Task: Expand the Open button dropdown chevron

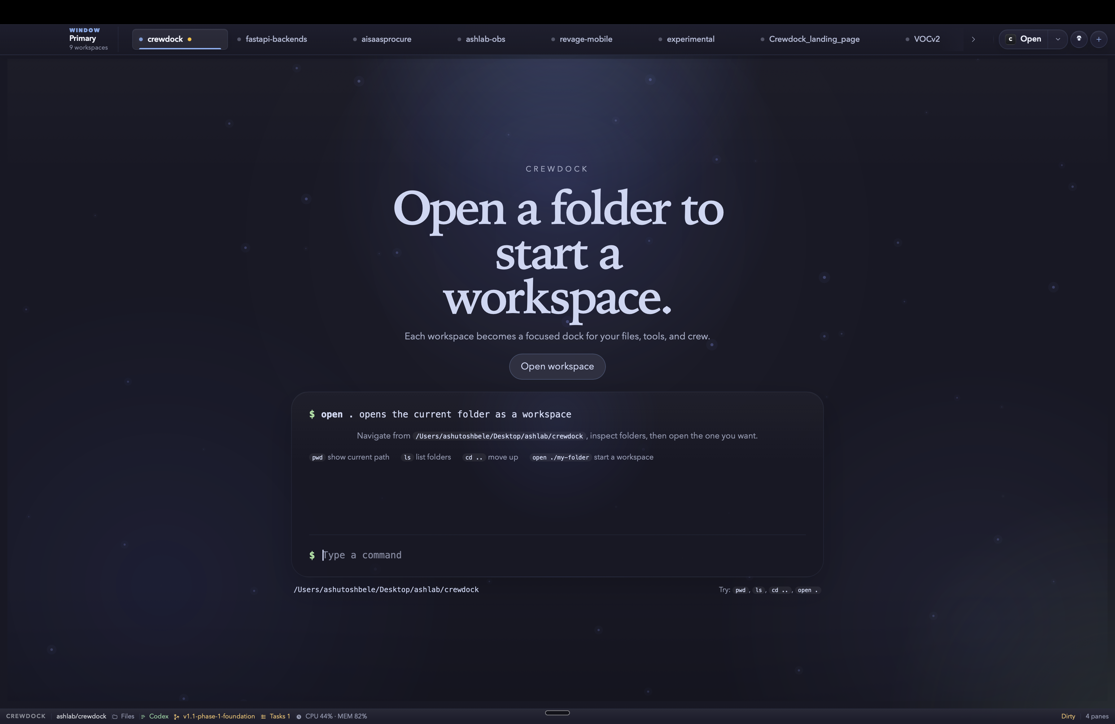Action: [x=1057, y=39]
